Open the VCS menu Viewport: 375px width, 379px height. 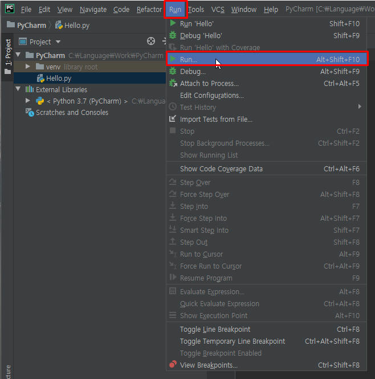click(x=218, y=10)
